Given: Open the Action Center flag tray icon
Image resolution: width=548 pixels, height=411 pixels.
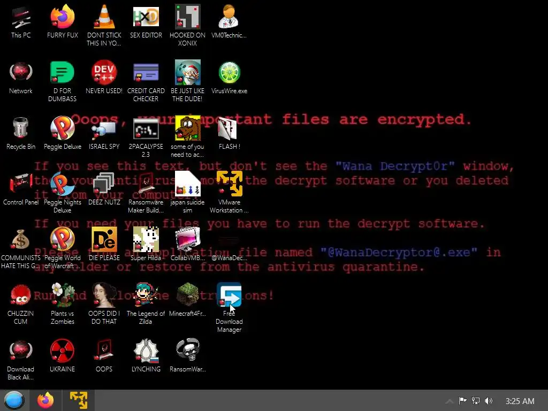Looking at the screenshot, I should pyautogui.click(x=463, y=400).
